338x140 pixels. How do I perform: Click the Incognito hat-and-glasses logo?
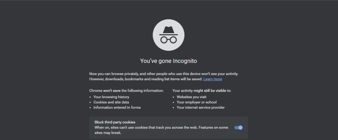pyautogui.click(x=169, y=35)
